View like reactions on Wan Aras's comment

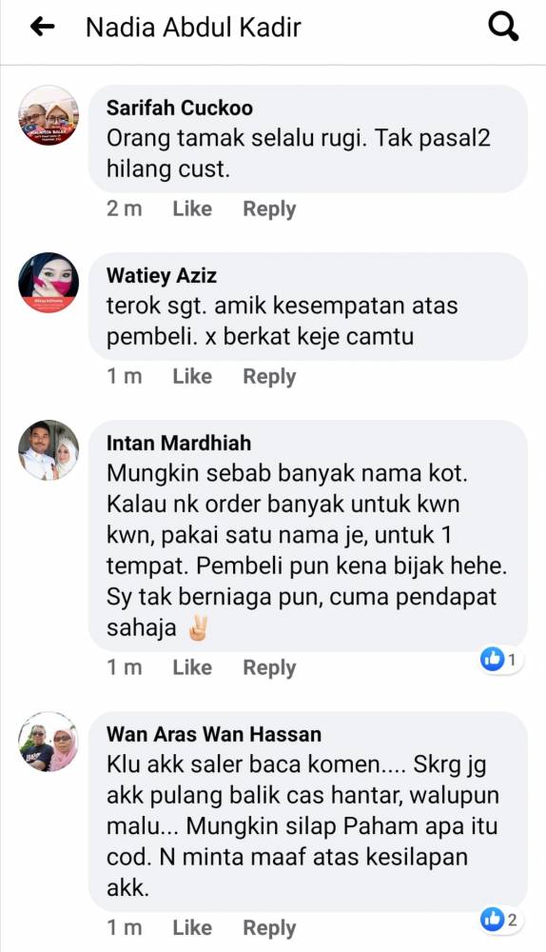pos(501,920)
